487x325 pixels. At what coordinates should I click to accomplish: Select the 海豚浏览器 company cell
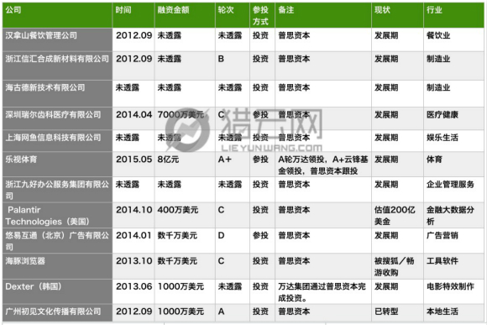(57, 266)
